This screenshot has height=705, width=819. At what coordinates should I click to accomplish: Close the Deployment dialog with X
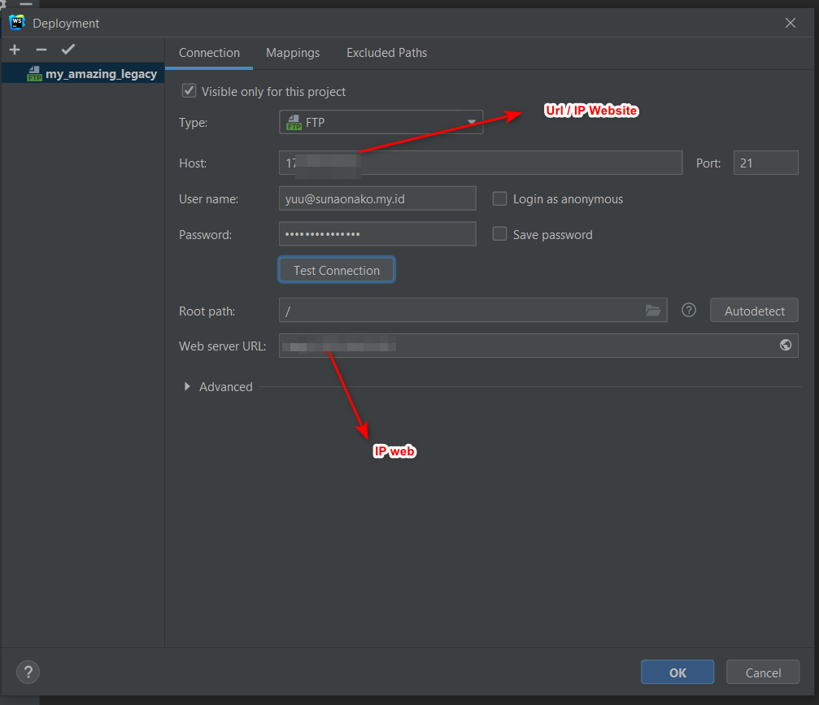tap(790, 23)
